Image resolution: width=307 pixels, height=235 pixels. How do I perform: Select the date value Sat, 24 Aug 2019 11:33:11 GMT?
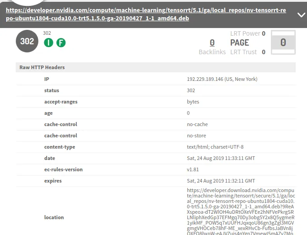pyautogui.click(x=221, y=158)
